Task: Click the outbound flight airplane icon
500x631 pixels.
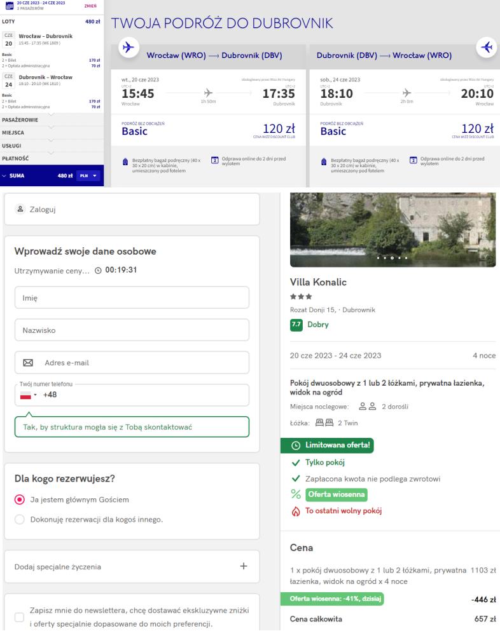Action: (128, 48)
